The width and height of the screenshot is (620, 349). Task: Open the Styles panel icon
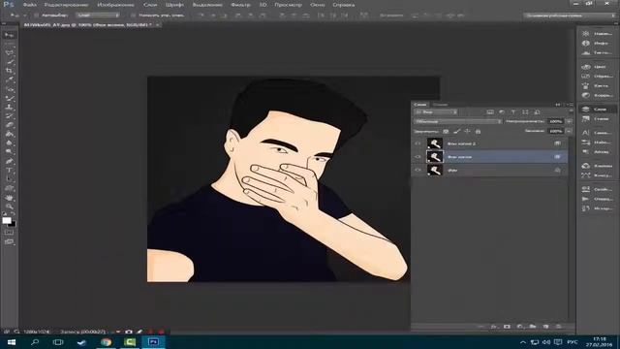(586, 118)
